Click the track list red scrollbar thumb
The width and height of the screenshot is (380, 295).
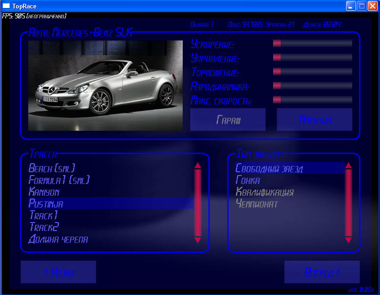click(x=198, y=203)
